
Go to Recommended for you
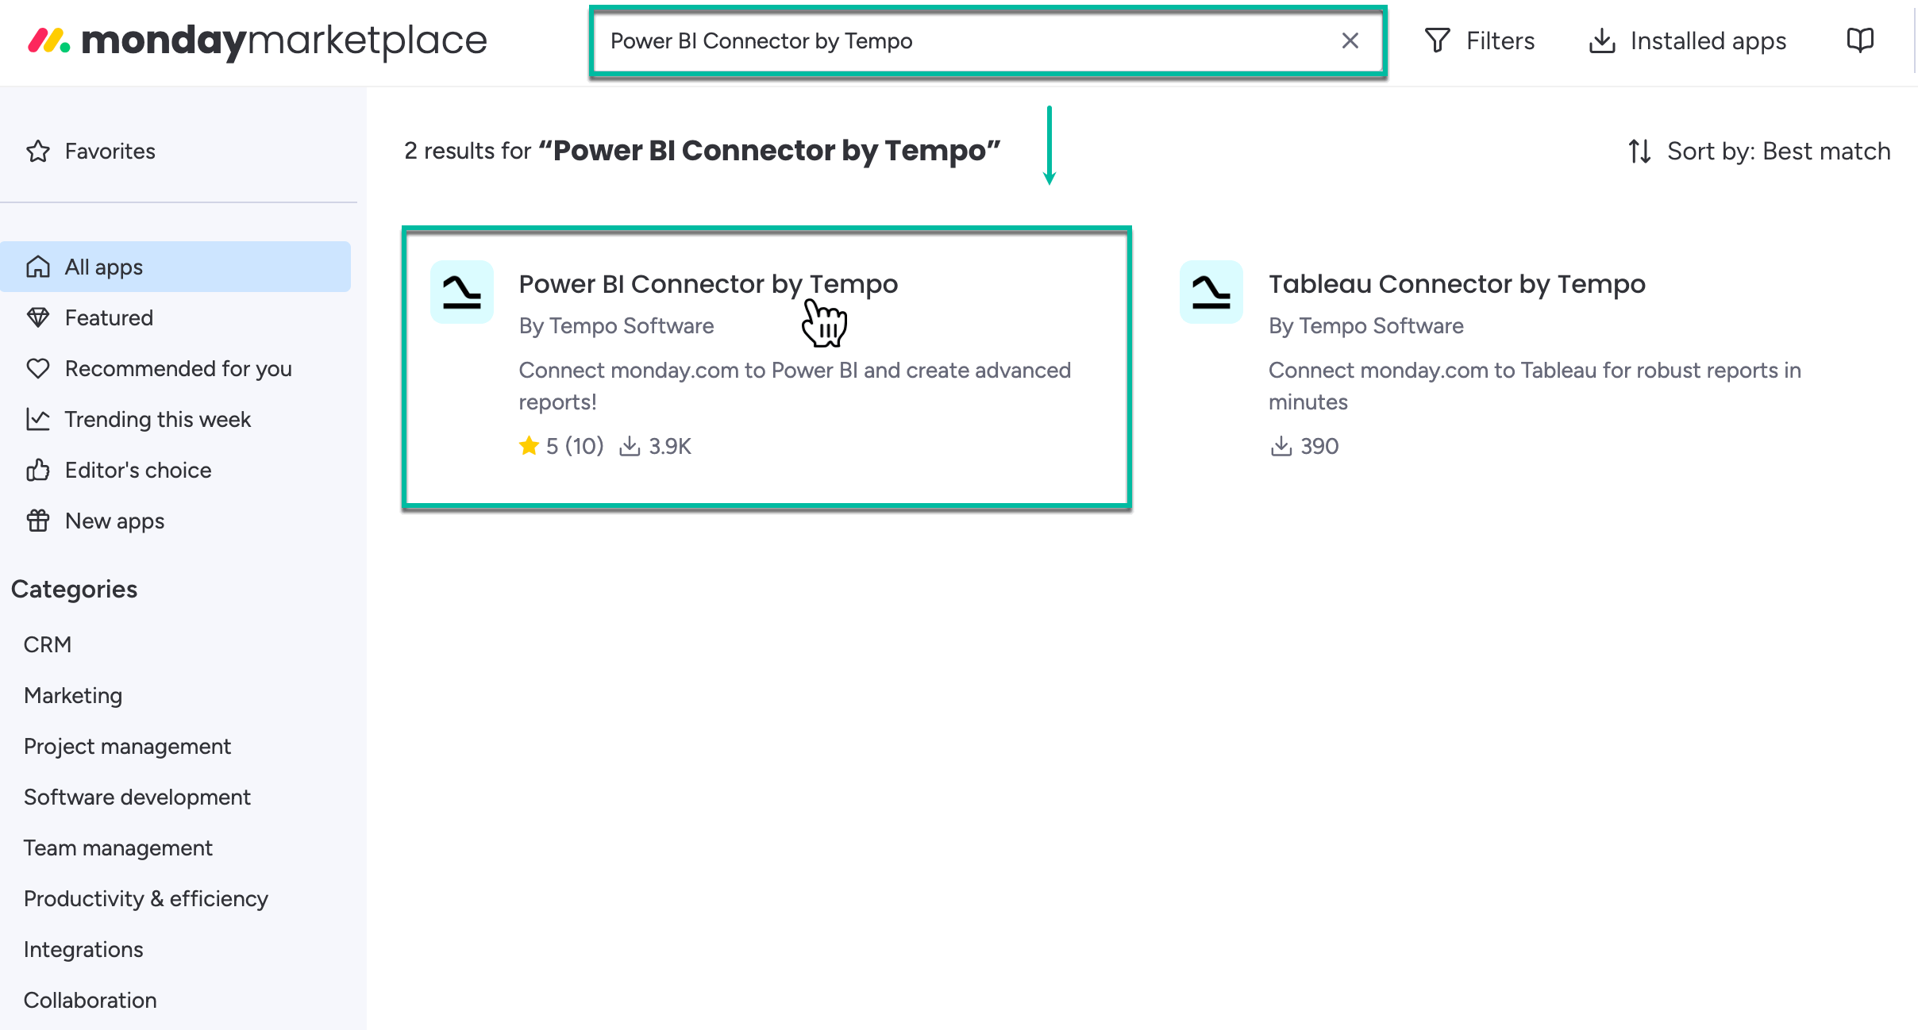(178, 368)
